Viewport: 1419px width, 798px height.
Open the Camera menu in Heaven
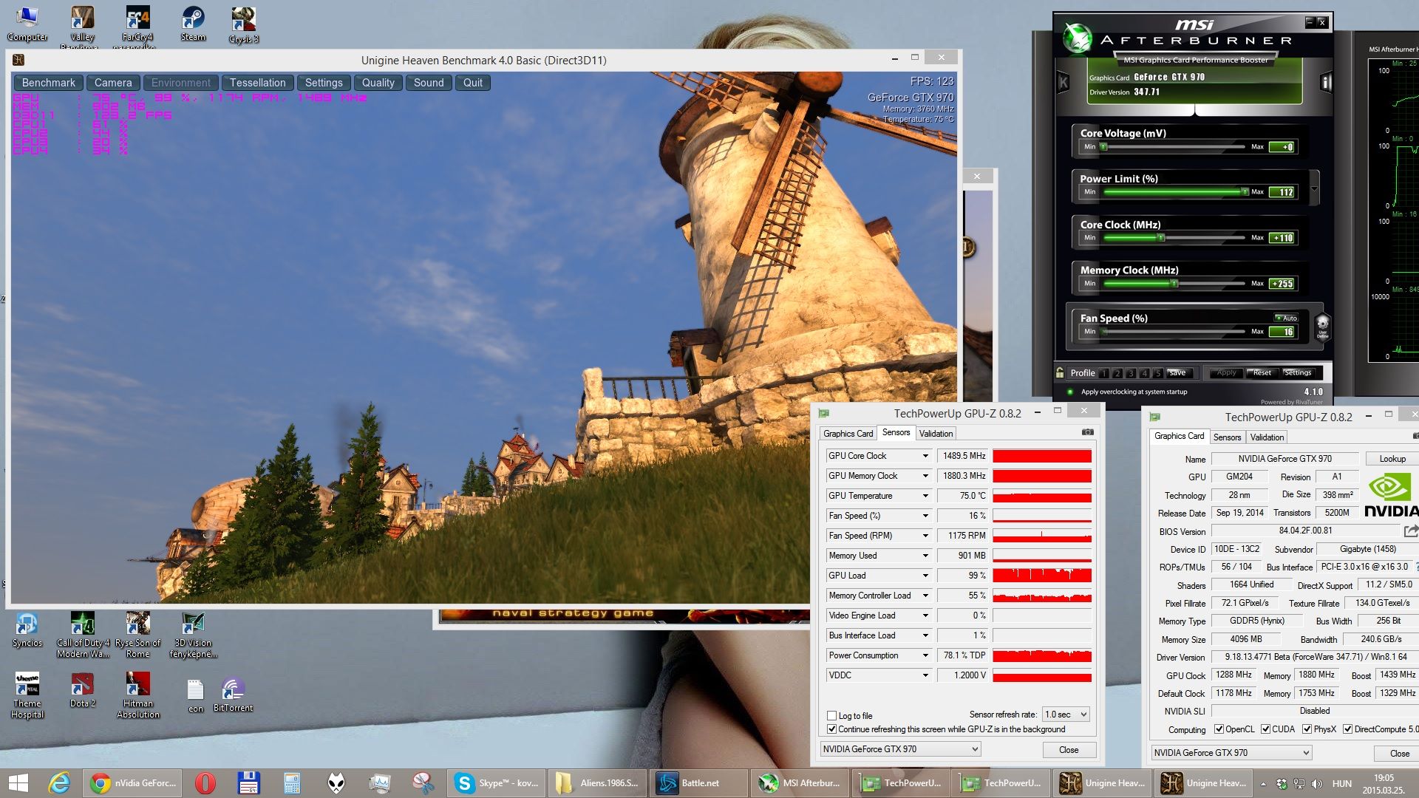point(113,83)
